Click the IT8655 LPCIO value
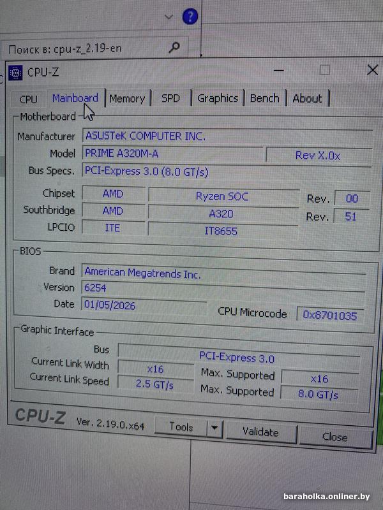This screenshot has height=510, width=383. 222,231
